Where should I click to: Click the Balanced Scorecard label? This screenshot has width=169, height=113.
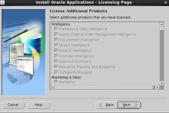75,62
